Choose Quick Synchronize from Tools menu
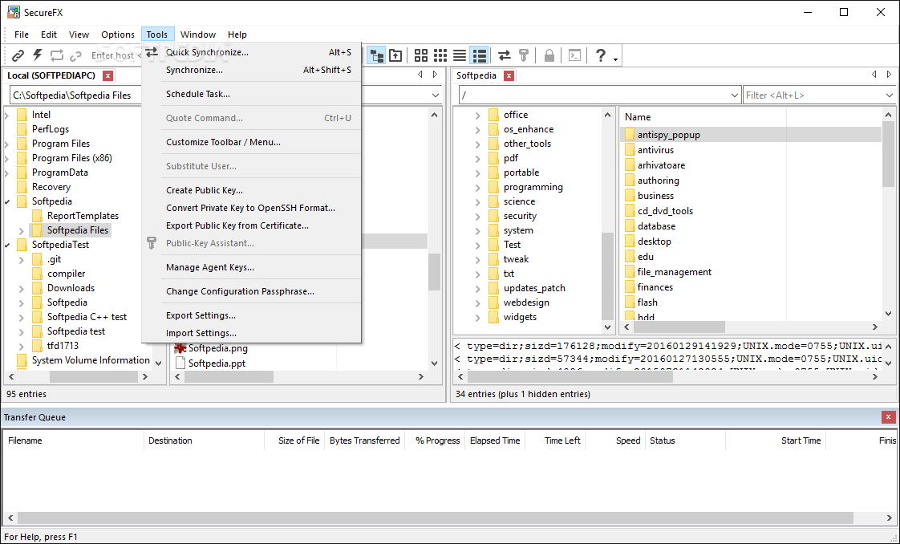The image size is (900, 544). coord(251,52)
